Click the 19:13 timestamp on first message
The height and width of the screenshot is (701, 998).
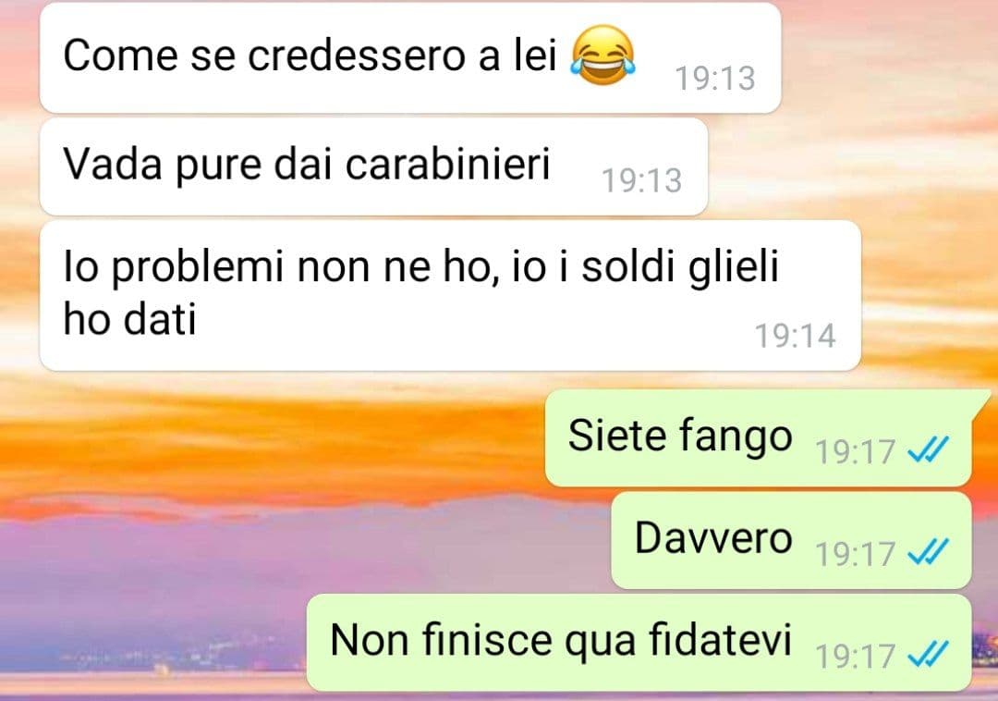pyautogui.click(x=714, y=79)
